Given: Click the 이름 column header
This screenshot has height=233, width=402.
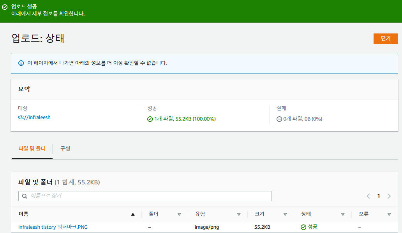Looking at the screenshot, I should pyautogui.click(x=23, y=214).
